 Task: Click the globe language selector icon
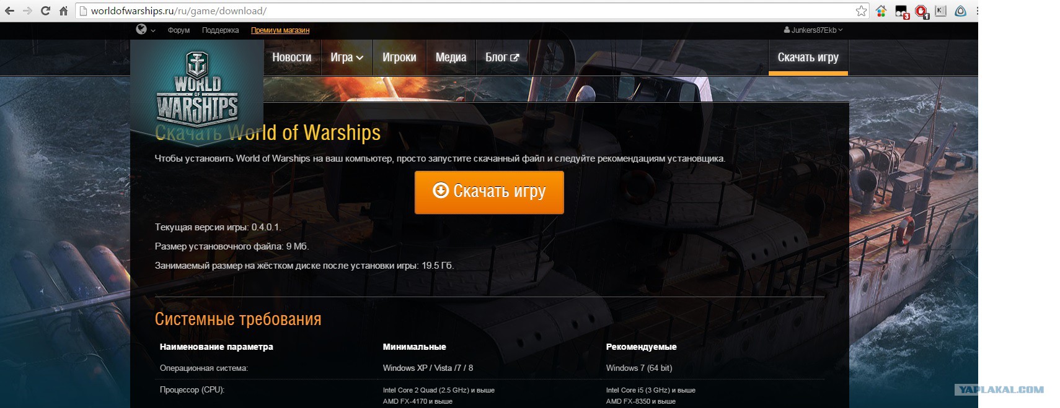pos(141,29)
